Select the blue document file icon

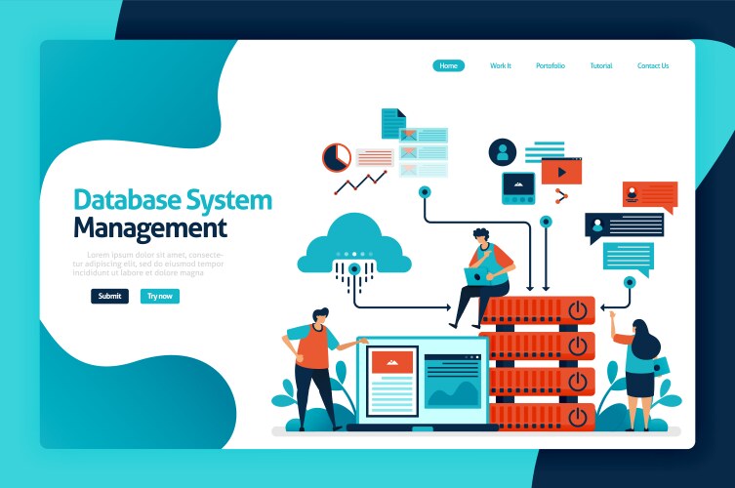[x=392, y=123]
